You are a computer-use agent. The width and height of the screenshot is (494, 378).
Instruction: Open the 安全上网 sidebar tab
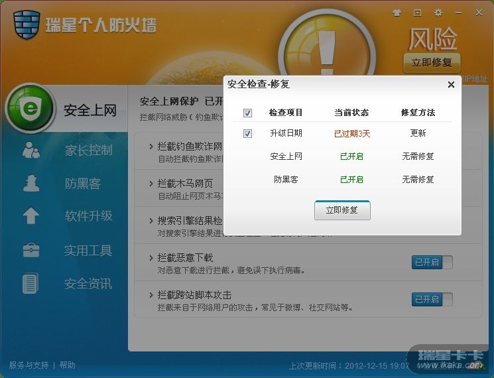tap(90, 110)
